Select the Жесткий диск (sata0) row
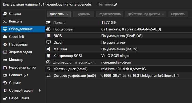 (x=118, y=69)
